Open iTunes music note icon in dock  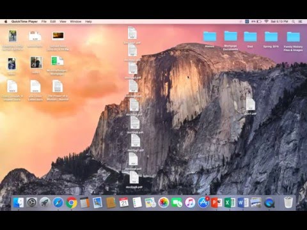tap(190, 203)
